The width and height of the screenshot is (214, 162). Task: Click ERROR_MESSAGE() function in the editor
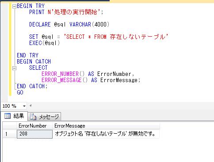point(65,80)
